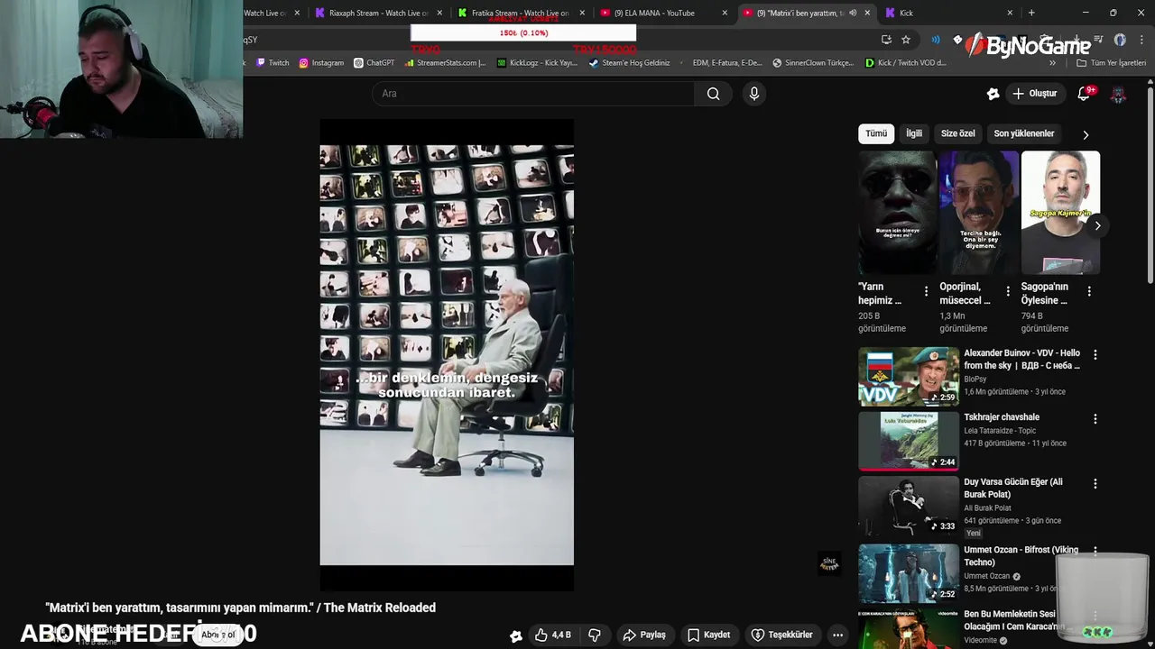Select the Son yüklenenler filter chip
The width and height of the screenshot is (1155, 649).
(1023, 133)
